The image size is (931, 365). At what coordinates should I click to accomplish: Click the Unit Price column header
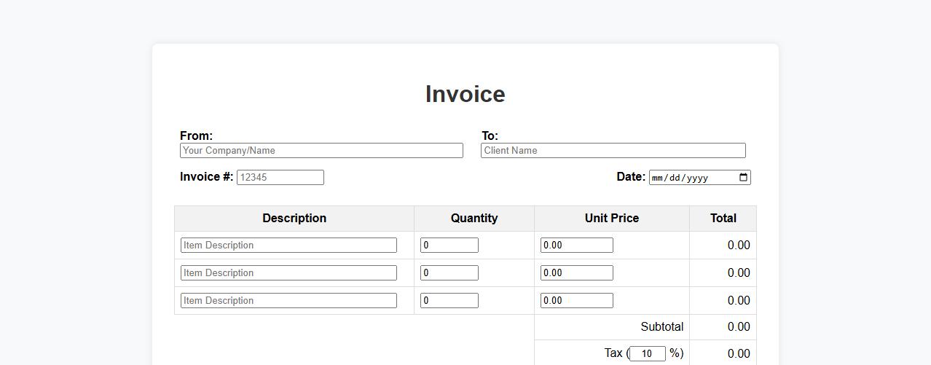612,219
